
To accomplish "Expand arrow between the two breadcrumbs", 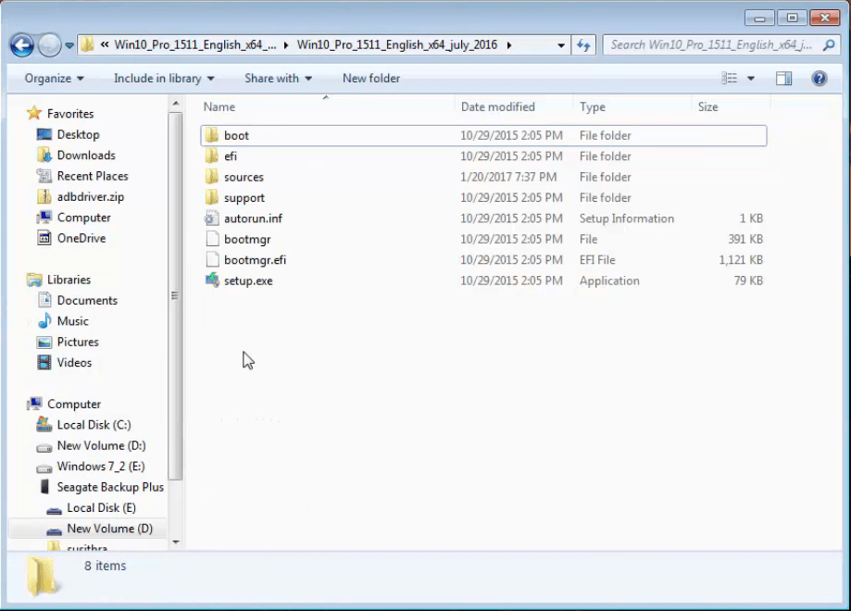I will tap(286, 45).
